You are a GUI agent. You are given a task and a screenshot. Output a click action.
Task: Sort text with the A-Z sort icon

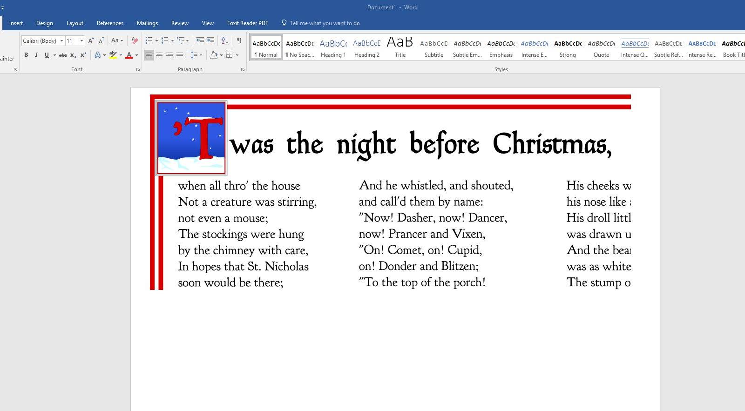(224, 40)
